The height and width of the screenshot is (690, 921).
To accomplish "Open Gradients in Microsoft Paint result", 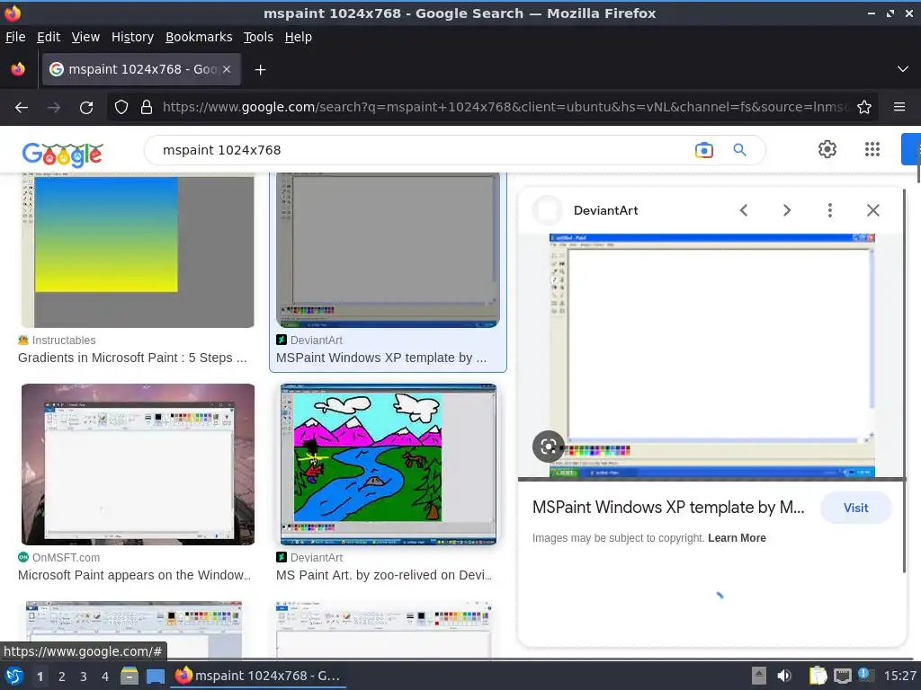I will 132,358.
